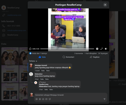
Task: Attach a photo with the camera icon
Action: pos(43,99)
